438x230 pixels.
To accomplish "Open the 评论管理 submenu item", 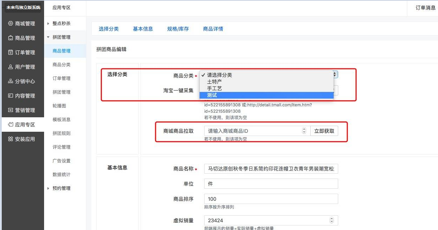I will (x=61, y=147).
